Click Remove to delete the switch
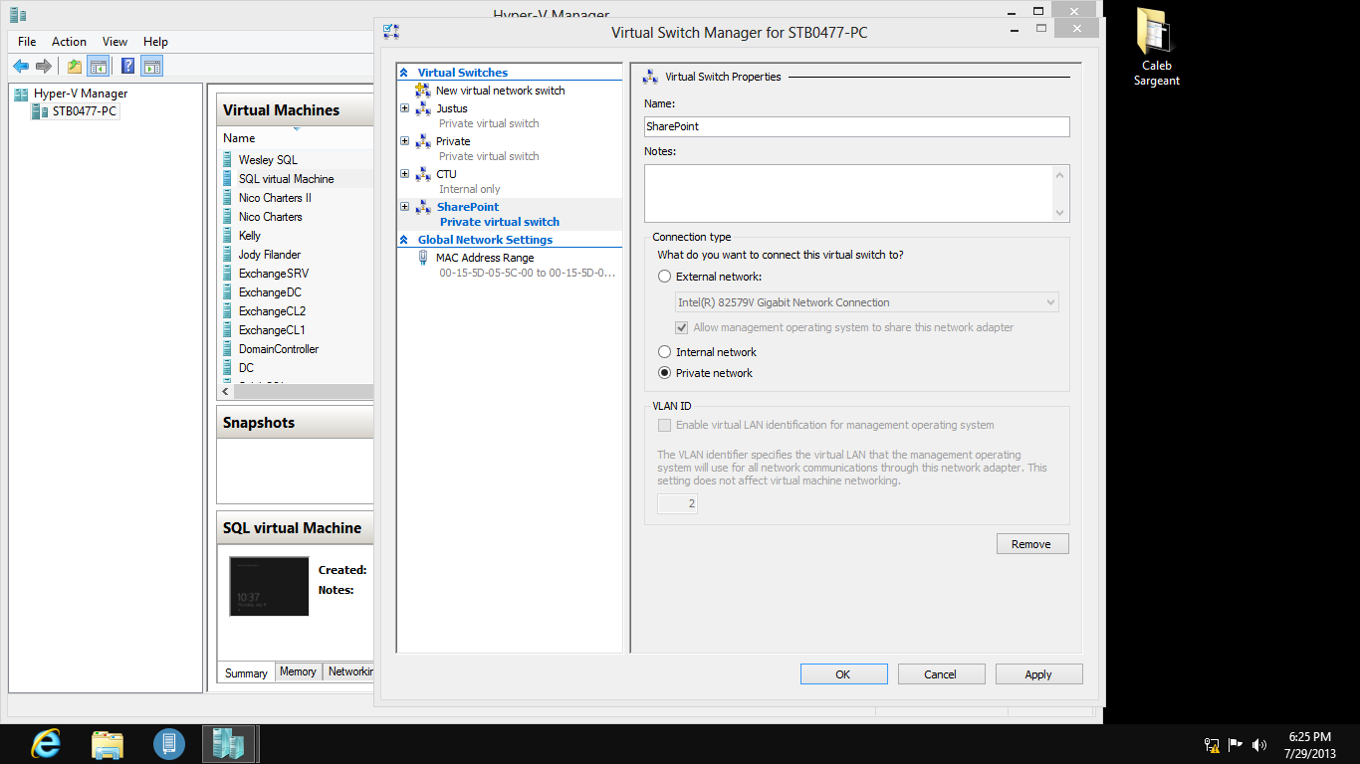 pyautogui.click(x=1032, y=544)
